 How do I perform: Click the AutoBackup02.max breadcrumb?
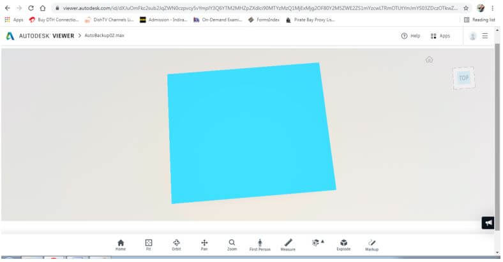[104, 36]
